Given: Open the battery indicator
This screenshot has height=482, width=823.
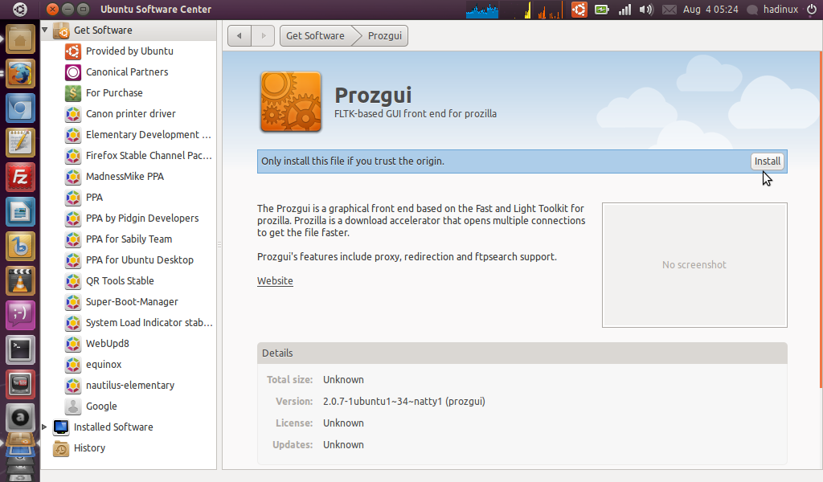Looking at the screenshot, I should [x=601, y=10].
